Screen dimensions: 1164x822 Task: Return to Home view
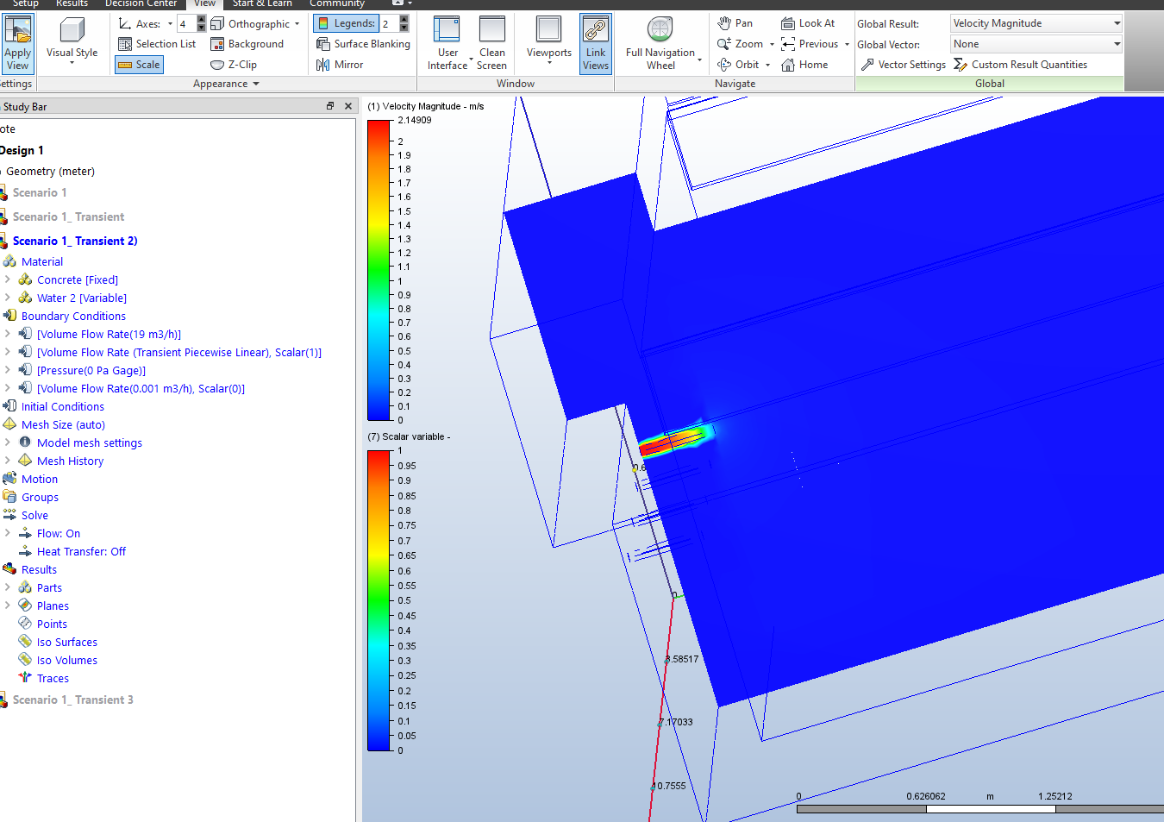[x=804, y=65]
